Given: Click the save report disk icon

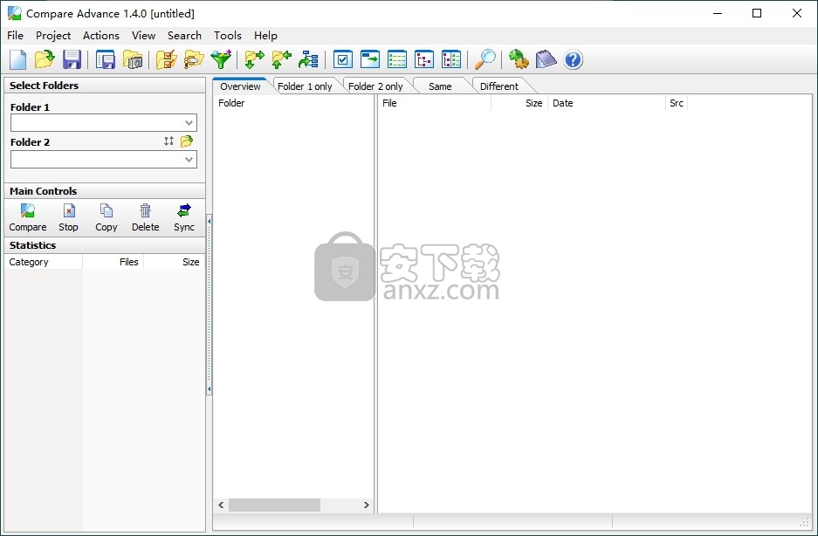Looking at the screenshot, I should [106, 59].
